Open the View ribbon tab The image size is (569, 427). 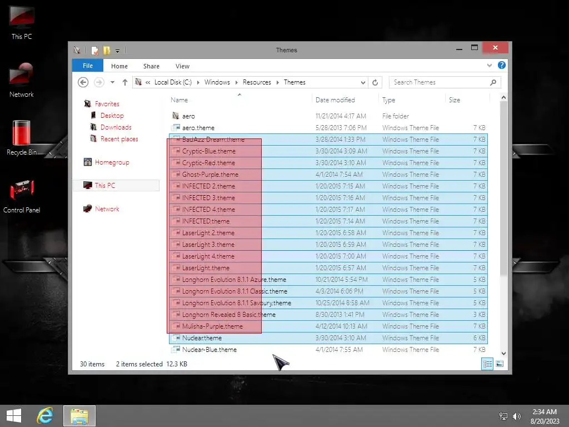click(182, 66)
